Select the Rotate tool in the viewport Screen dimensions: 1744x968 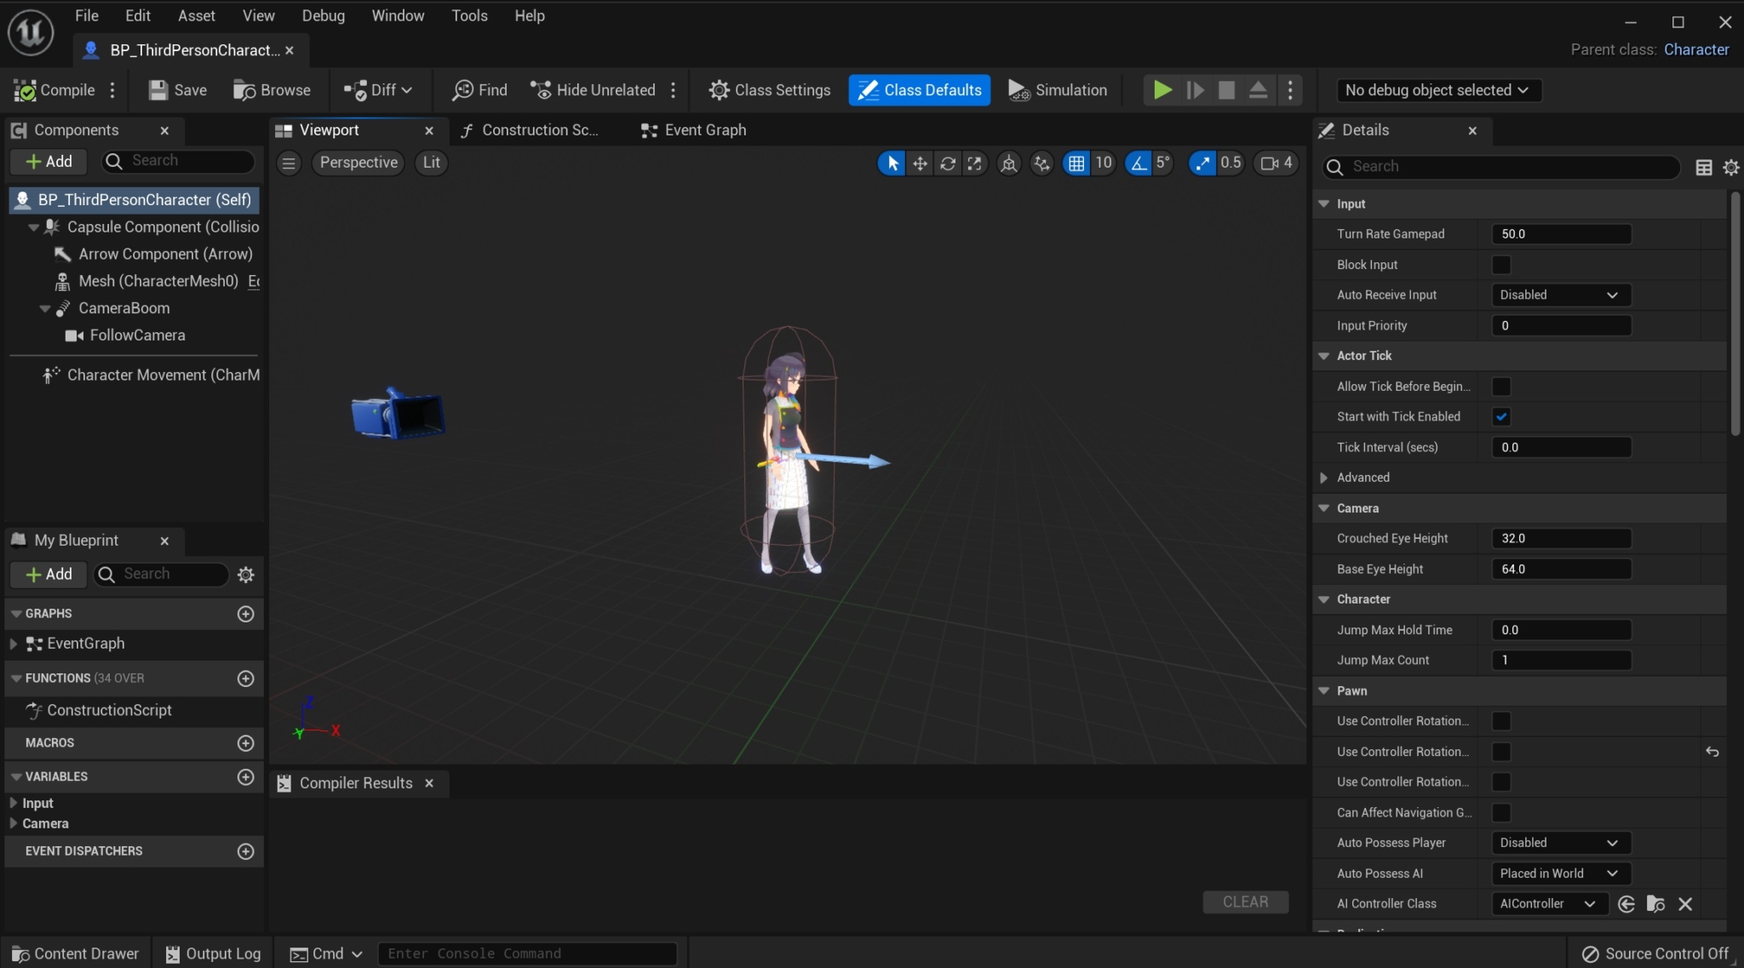(x=948, y=163)
